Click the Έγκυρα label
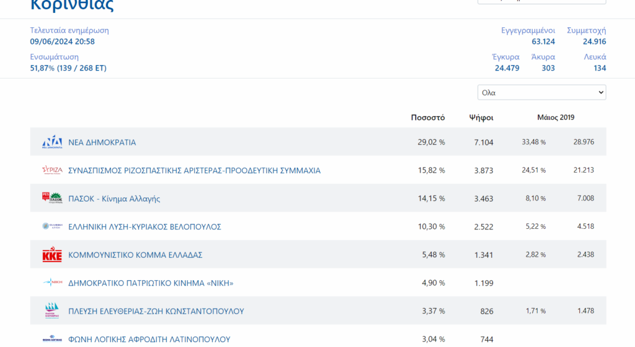The height and width of the screenshot is (347, 635). click(505, 57)
